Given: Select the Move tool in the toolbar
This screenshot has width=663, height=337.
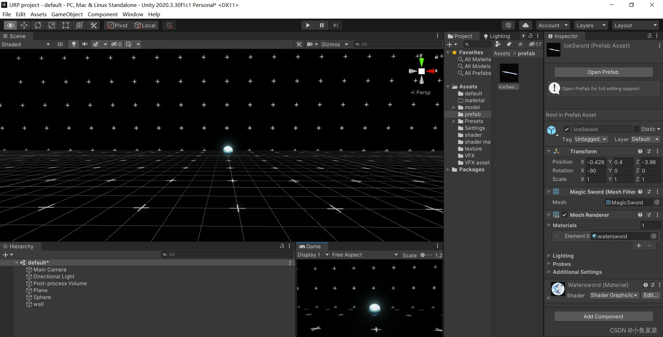Looking at the screenshot, I should 24,25.
